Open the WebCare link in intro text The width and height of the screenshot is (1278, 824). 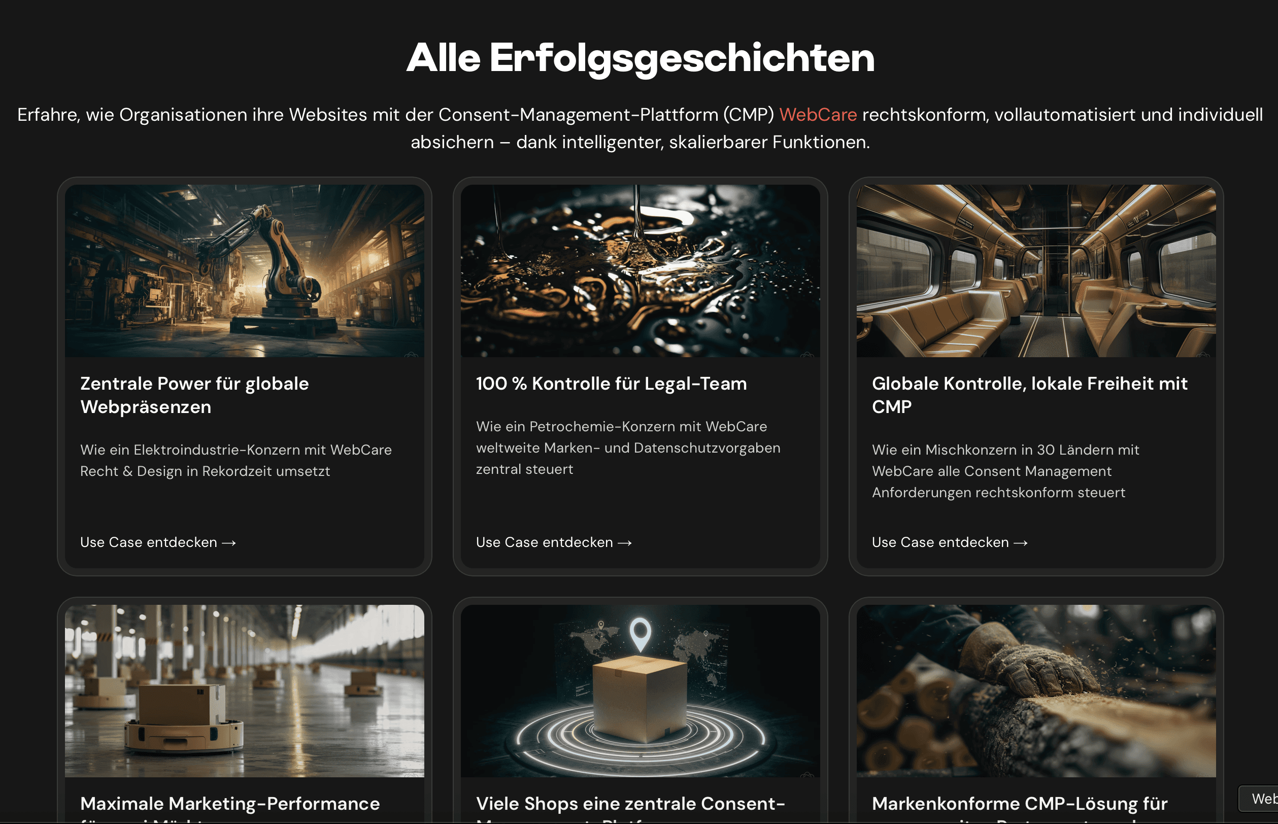(818, 115)
